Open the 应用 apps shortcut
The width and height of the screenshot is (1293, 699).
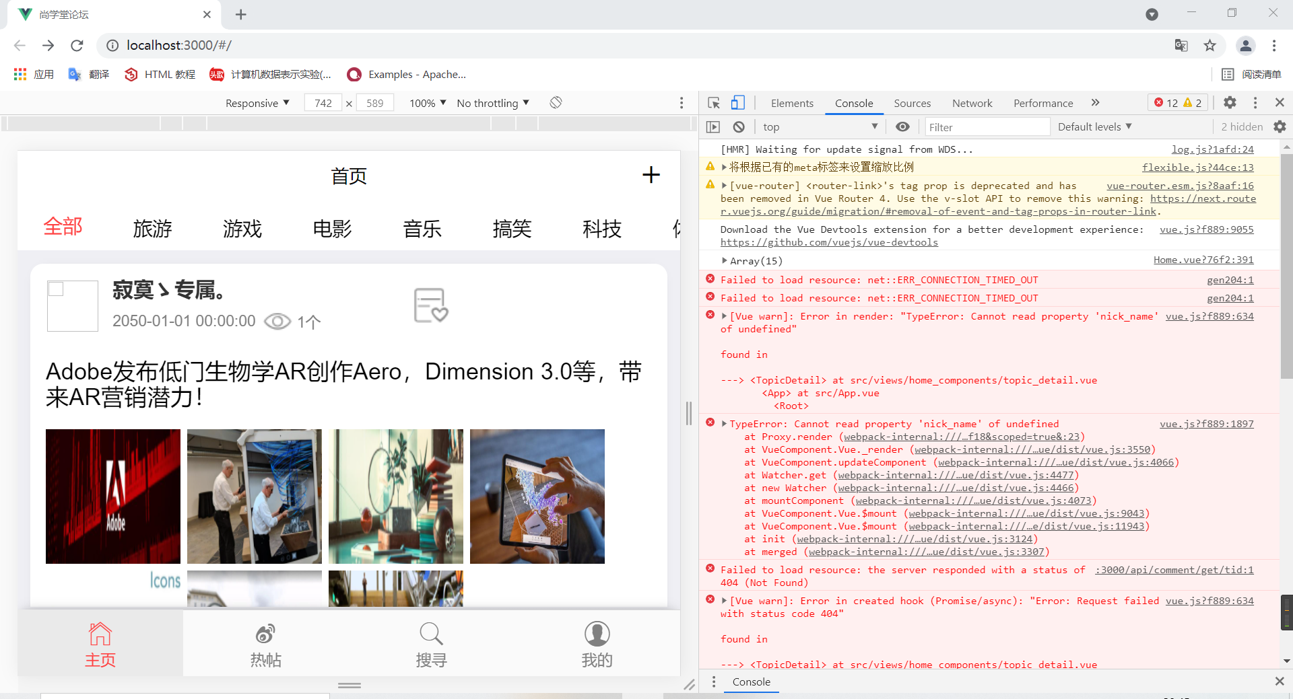[34, 74]
